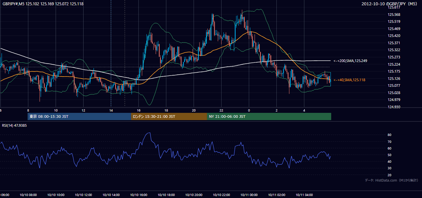The width and height of the screenshot is (422, 198).
Task: Click price axis value 125.420
Action: pos(394,36)
